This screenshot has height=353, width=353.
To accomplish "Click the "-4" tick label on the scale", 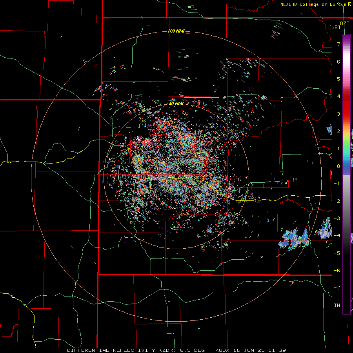I will [337, 236].
